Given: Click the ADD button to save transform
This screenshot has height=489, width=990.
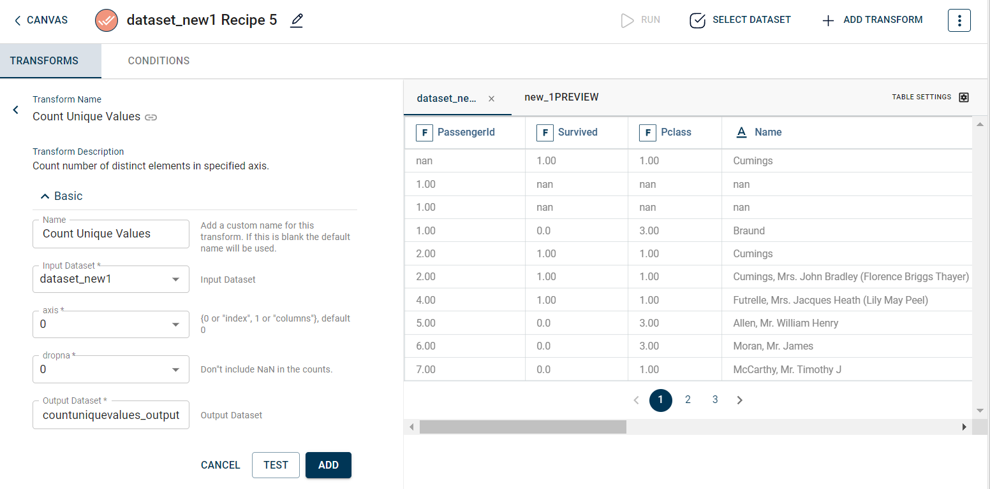Looking at the screenshot, I should 328,465.
